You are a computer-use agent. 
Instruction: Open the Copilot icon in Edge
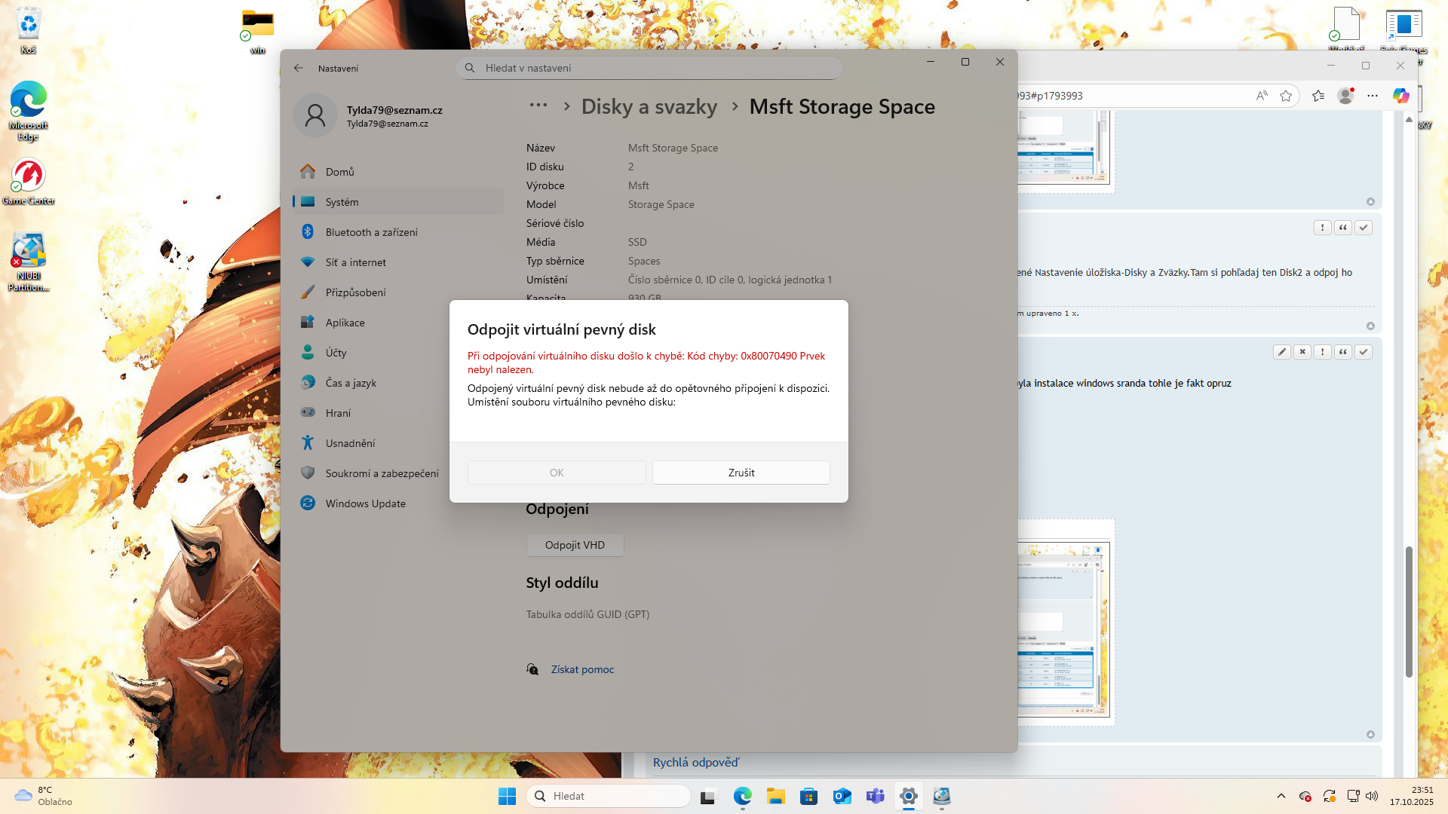(x=1400, y=96)
